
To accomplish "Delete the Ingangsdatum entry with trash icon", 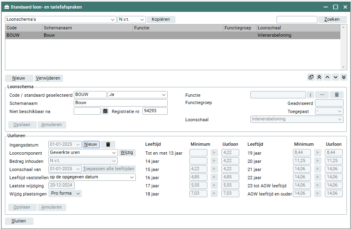I will pyautogui.click(x=108, y=145).
